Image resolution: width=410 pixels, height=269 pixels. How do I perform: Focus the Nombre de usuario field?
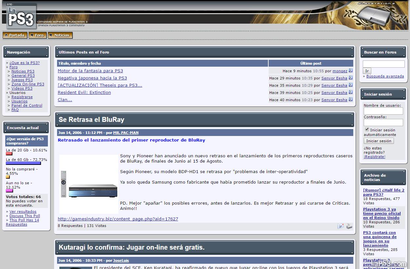383,111
